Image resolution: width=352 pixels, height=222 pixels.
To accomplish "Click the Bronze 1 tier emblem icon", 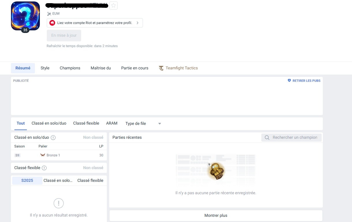I will pos(43,155).
